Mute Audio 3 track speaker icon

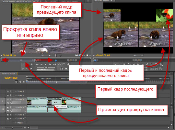point(8,119)
